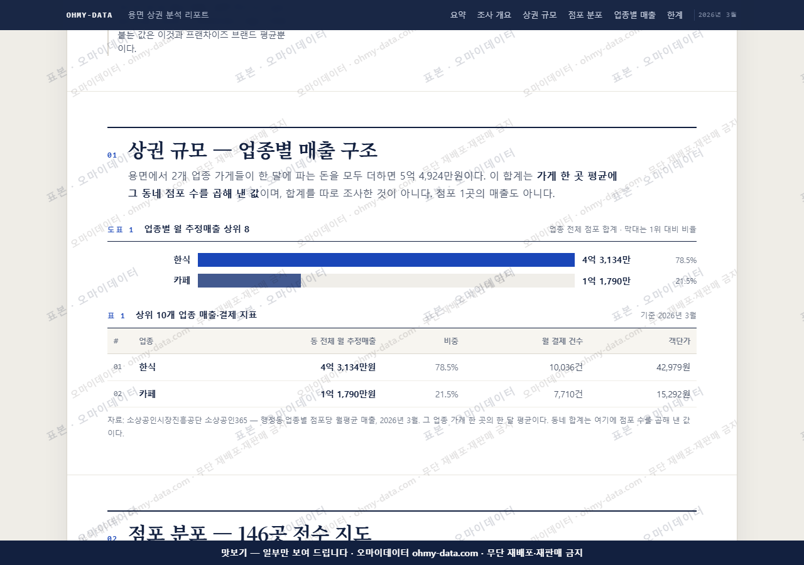
Task: Click chart title '업종별 월 추정매출 상위 8'
Action: coord(197,229)
